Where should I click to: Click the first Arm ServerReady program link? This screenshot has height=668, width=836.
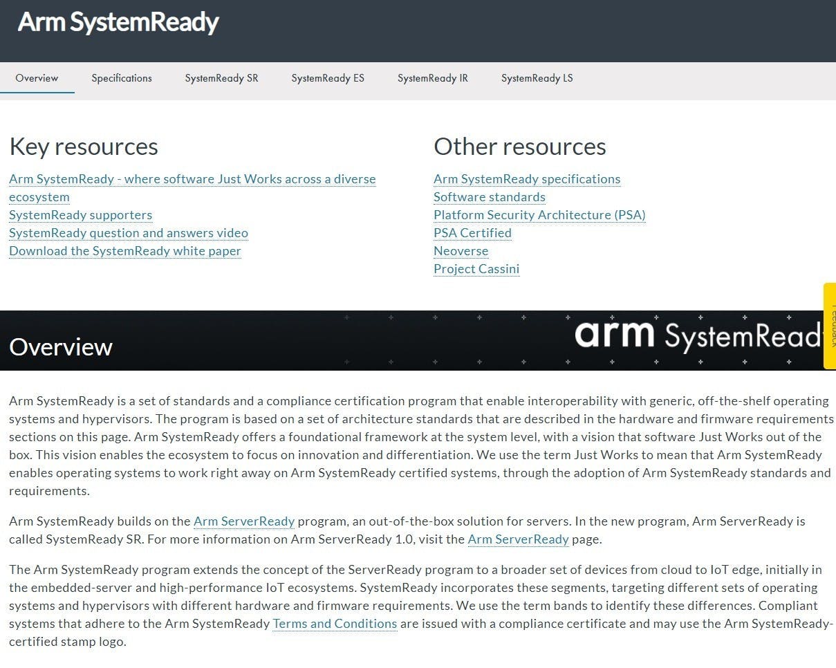(x=244, y=521)
